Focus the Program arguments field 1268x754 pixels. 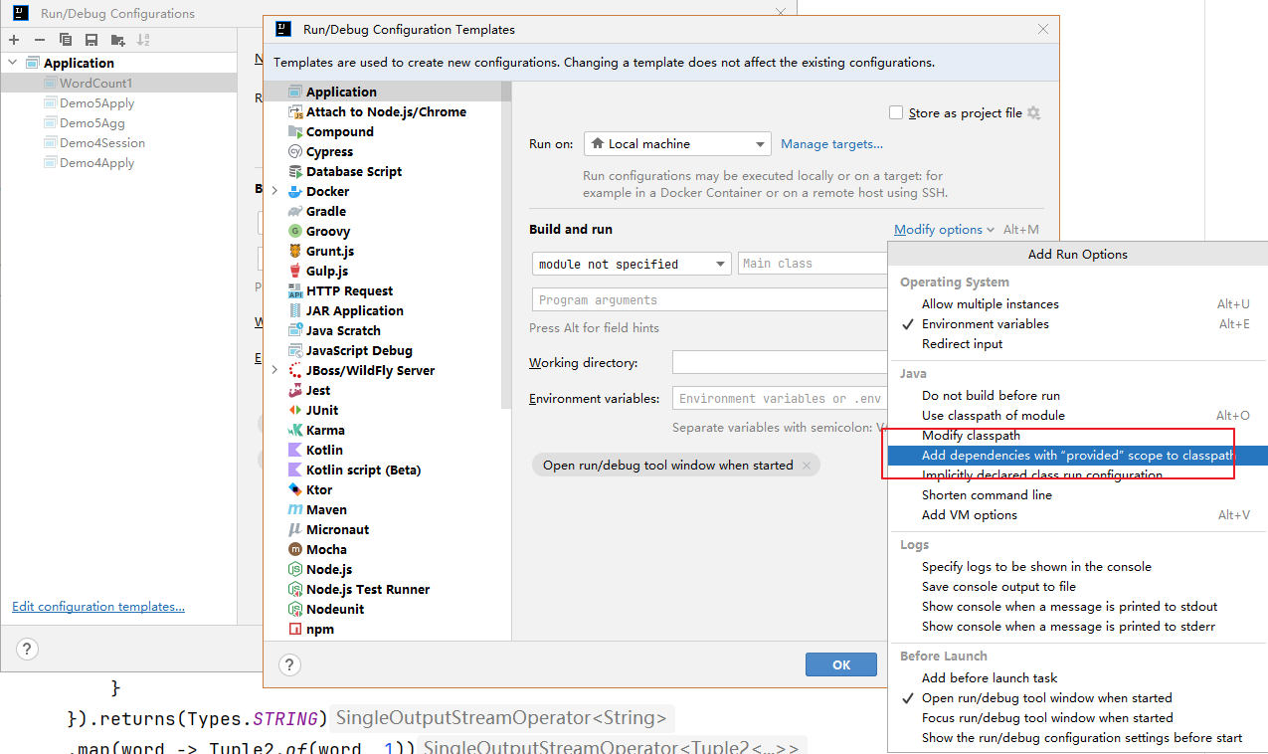point(710,300)
